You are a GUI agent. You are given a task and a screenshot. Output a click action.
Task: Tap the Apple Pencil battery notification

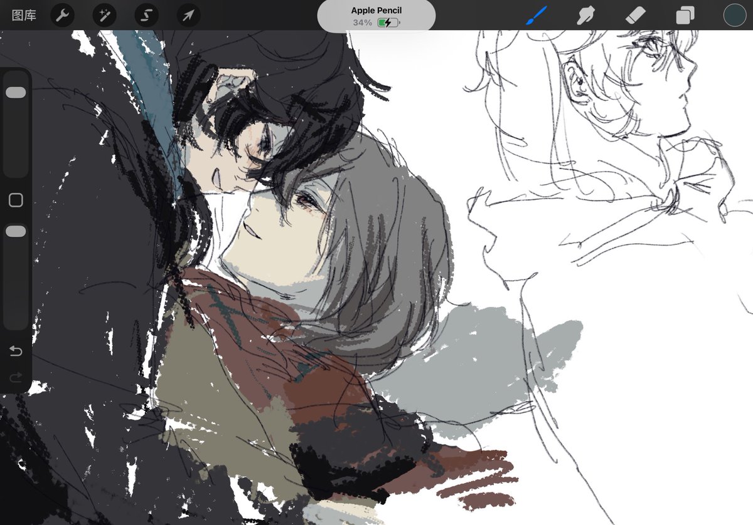pyautogui.click(x=376, y=16)
